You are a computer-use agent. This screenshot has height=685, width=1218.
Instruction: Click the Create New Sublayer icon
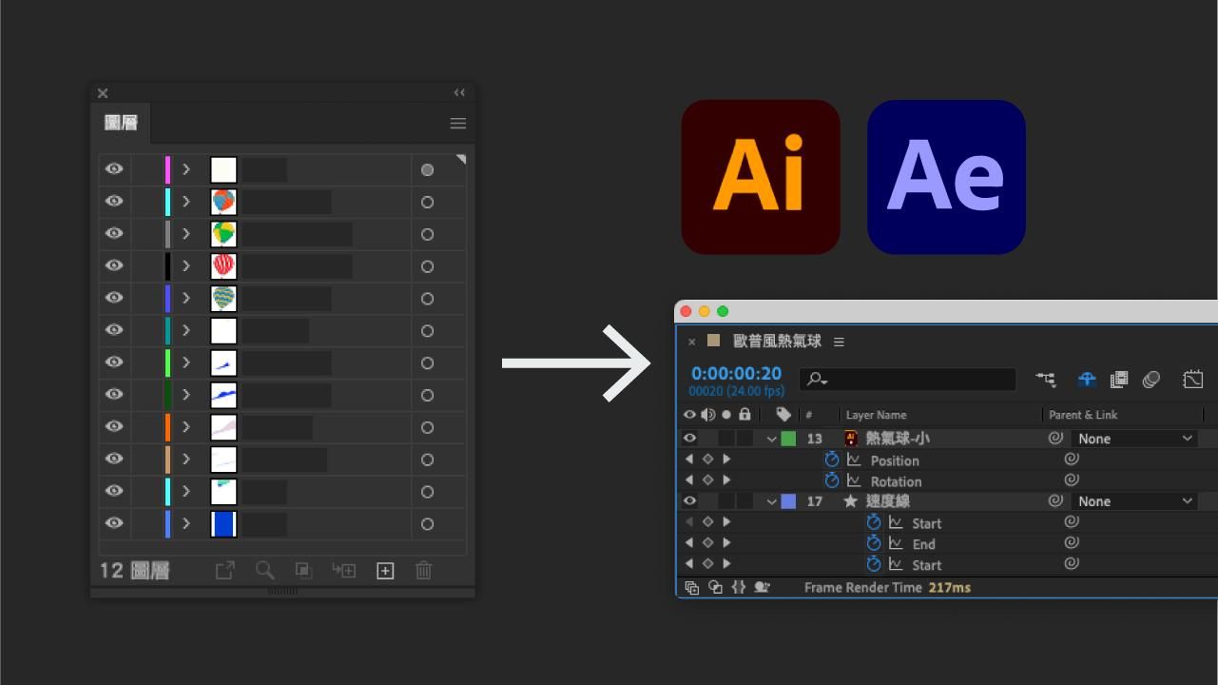coord(344,570)
